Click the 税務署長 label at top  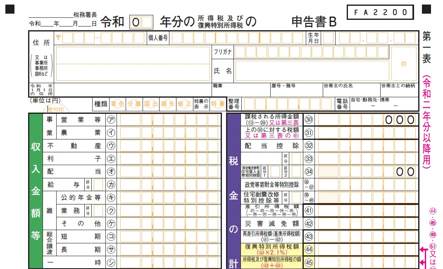[85, 14]
